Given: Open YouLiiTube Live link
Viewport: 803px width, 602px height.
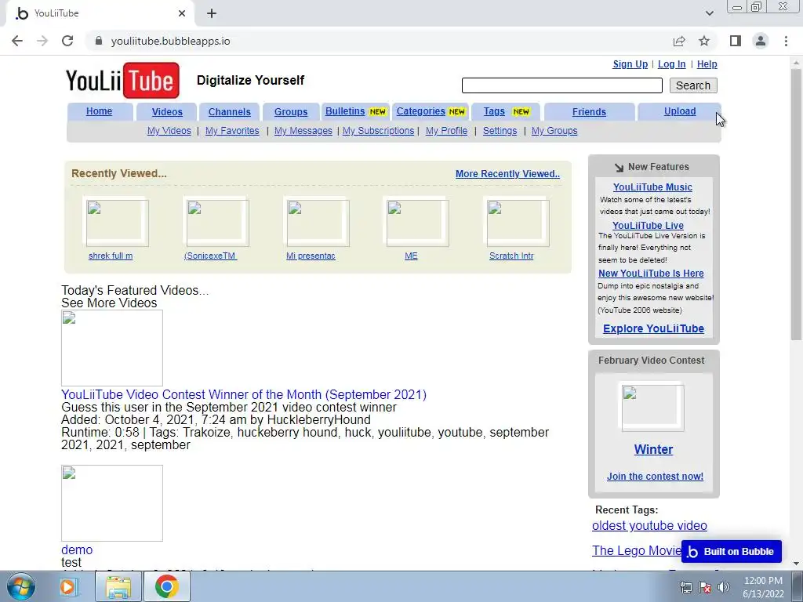Looking at the screenshot, I should [648, 225].
